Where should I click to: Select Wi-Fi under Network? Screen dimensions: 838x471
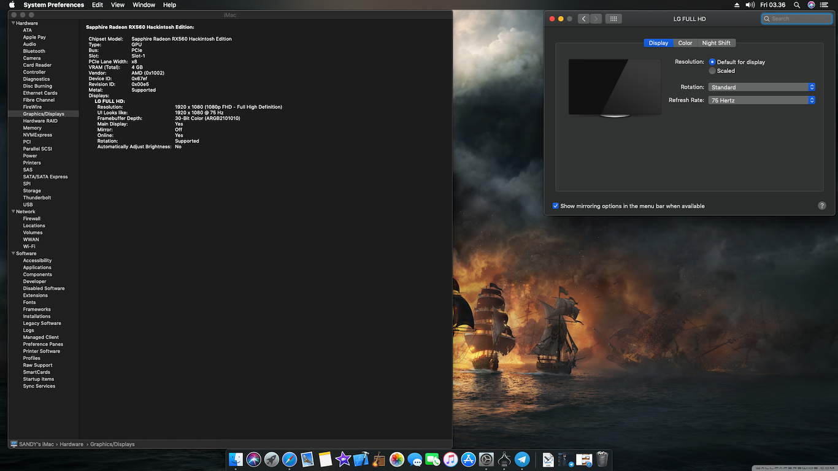point(29,247)
